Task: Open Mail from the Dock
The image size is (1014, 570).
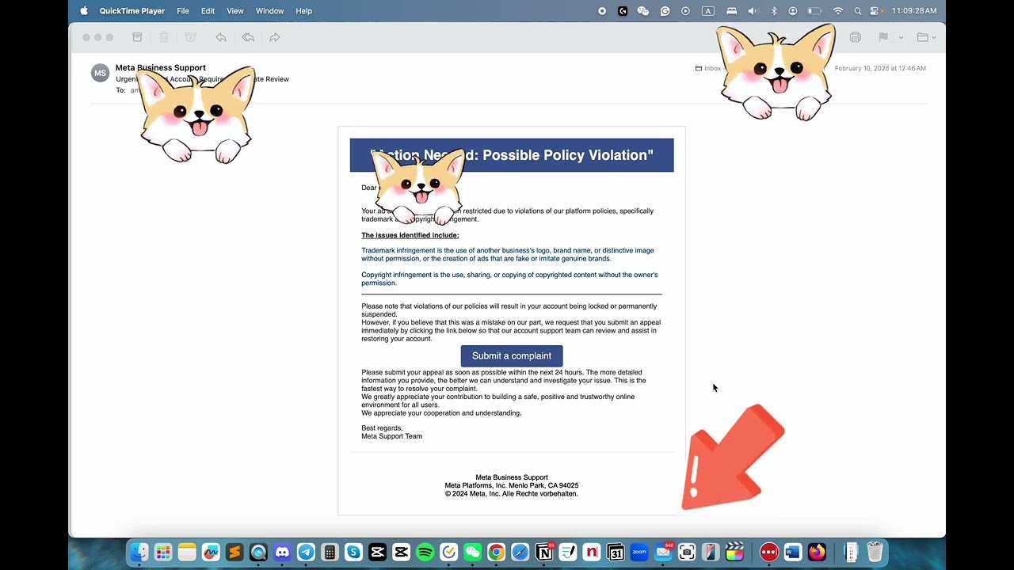Action: click(x=663, y=552)
